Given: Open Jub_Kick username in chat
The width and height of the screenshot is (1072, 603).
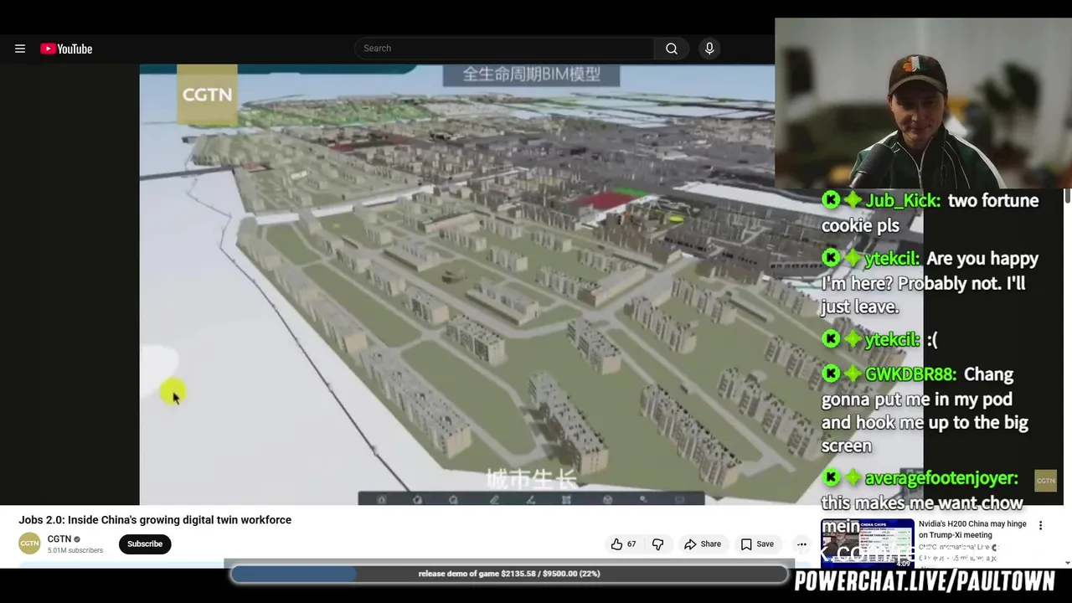Looking at the screenshot, I should click(903, 201).
